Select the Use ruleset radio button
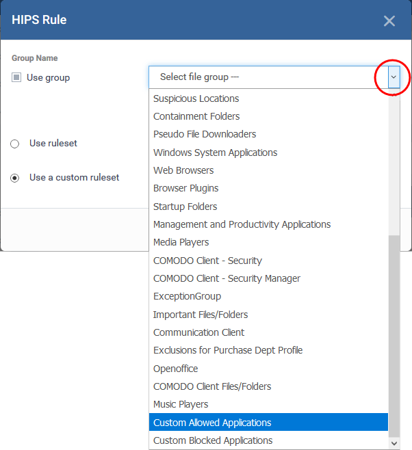The width and height of the screenshot is (412, 450). tap(14, 144)
